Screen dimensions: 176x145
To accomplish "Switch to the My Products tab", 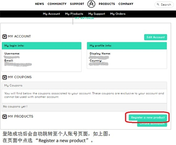I will click(x=74, y=14).
